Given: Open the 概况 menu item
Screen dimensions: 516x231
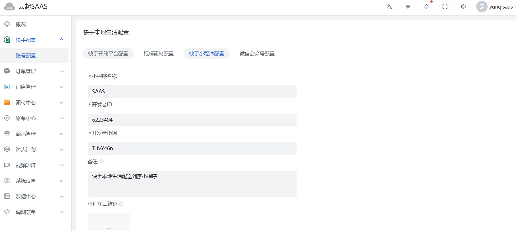Looking at the screenshot, I should point(34,24).
